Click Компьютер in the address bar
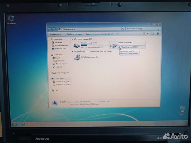The width and height of the screenshot is (191, 143). pos(68,29)
